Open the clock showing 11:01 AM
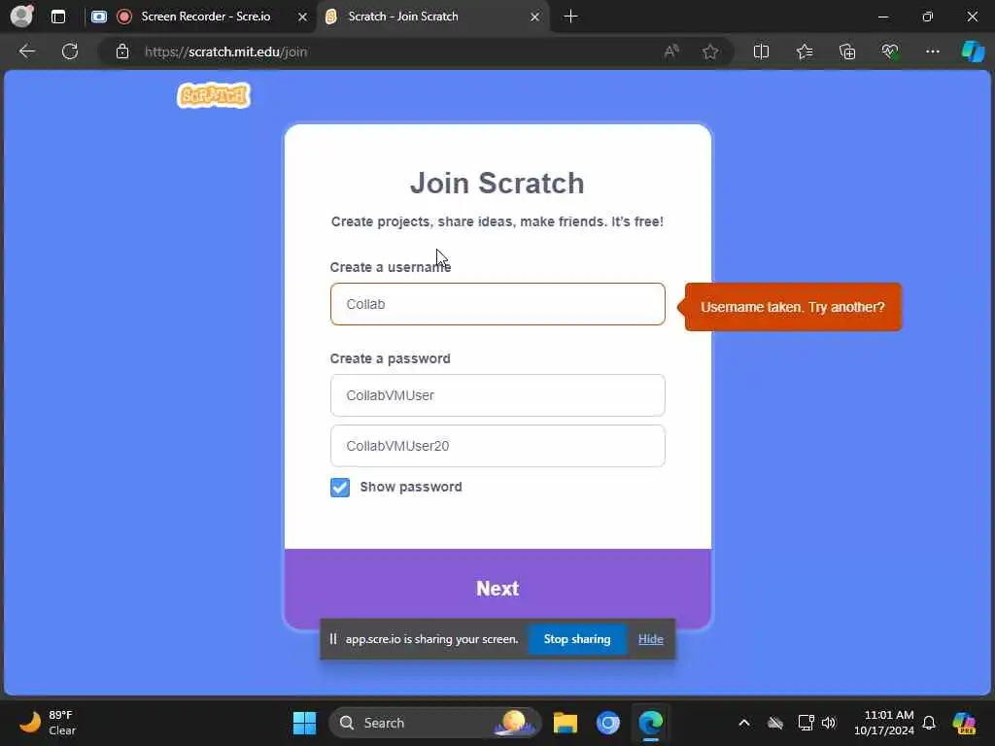995x746 pixels. point(883,723)
